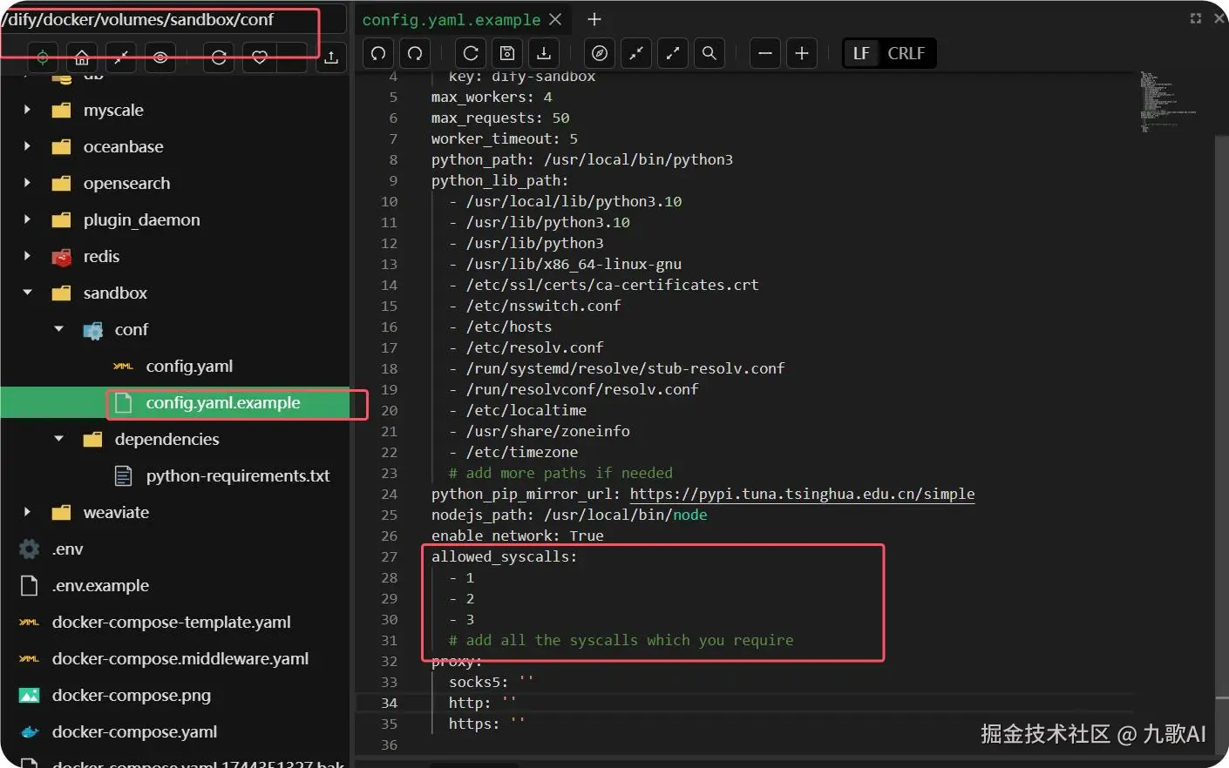Viewport: 1229px width, 768px height.
Task: Select the config.yaml.example tab
Action: click(x=452, y=19)
